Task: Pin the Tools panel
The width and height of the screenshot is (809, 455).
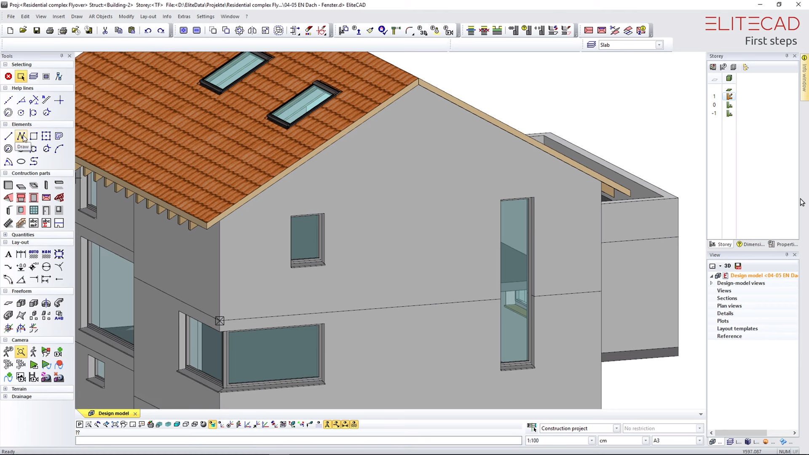Action: click(62, 56)
